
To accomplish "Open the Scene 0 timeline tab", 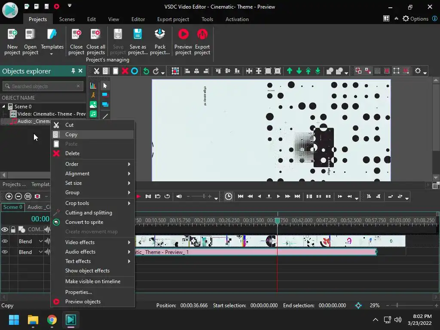I will click(x=12, y=207).
